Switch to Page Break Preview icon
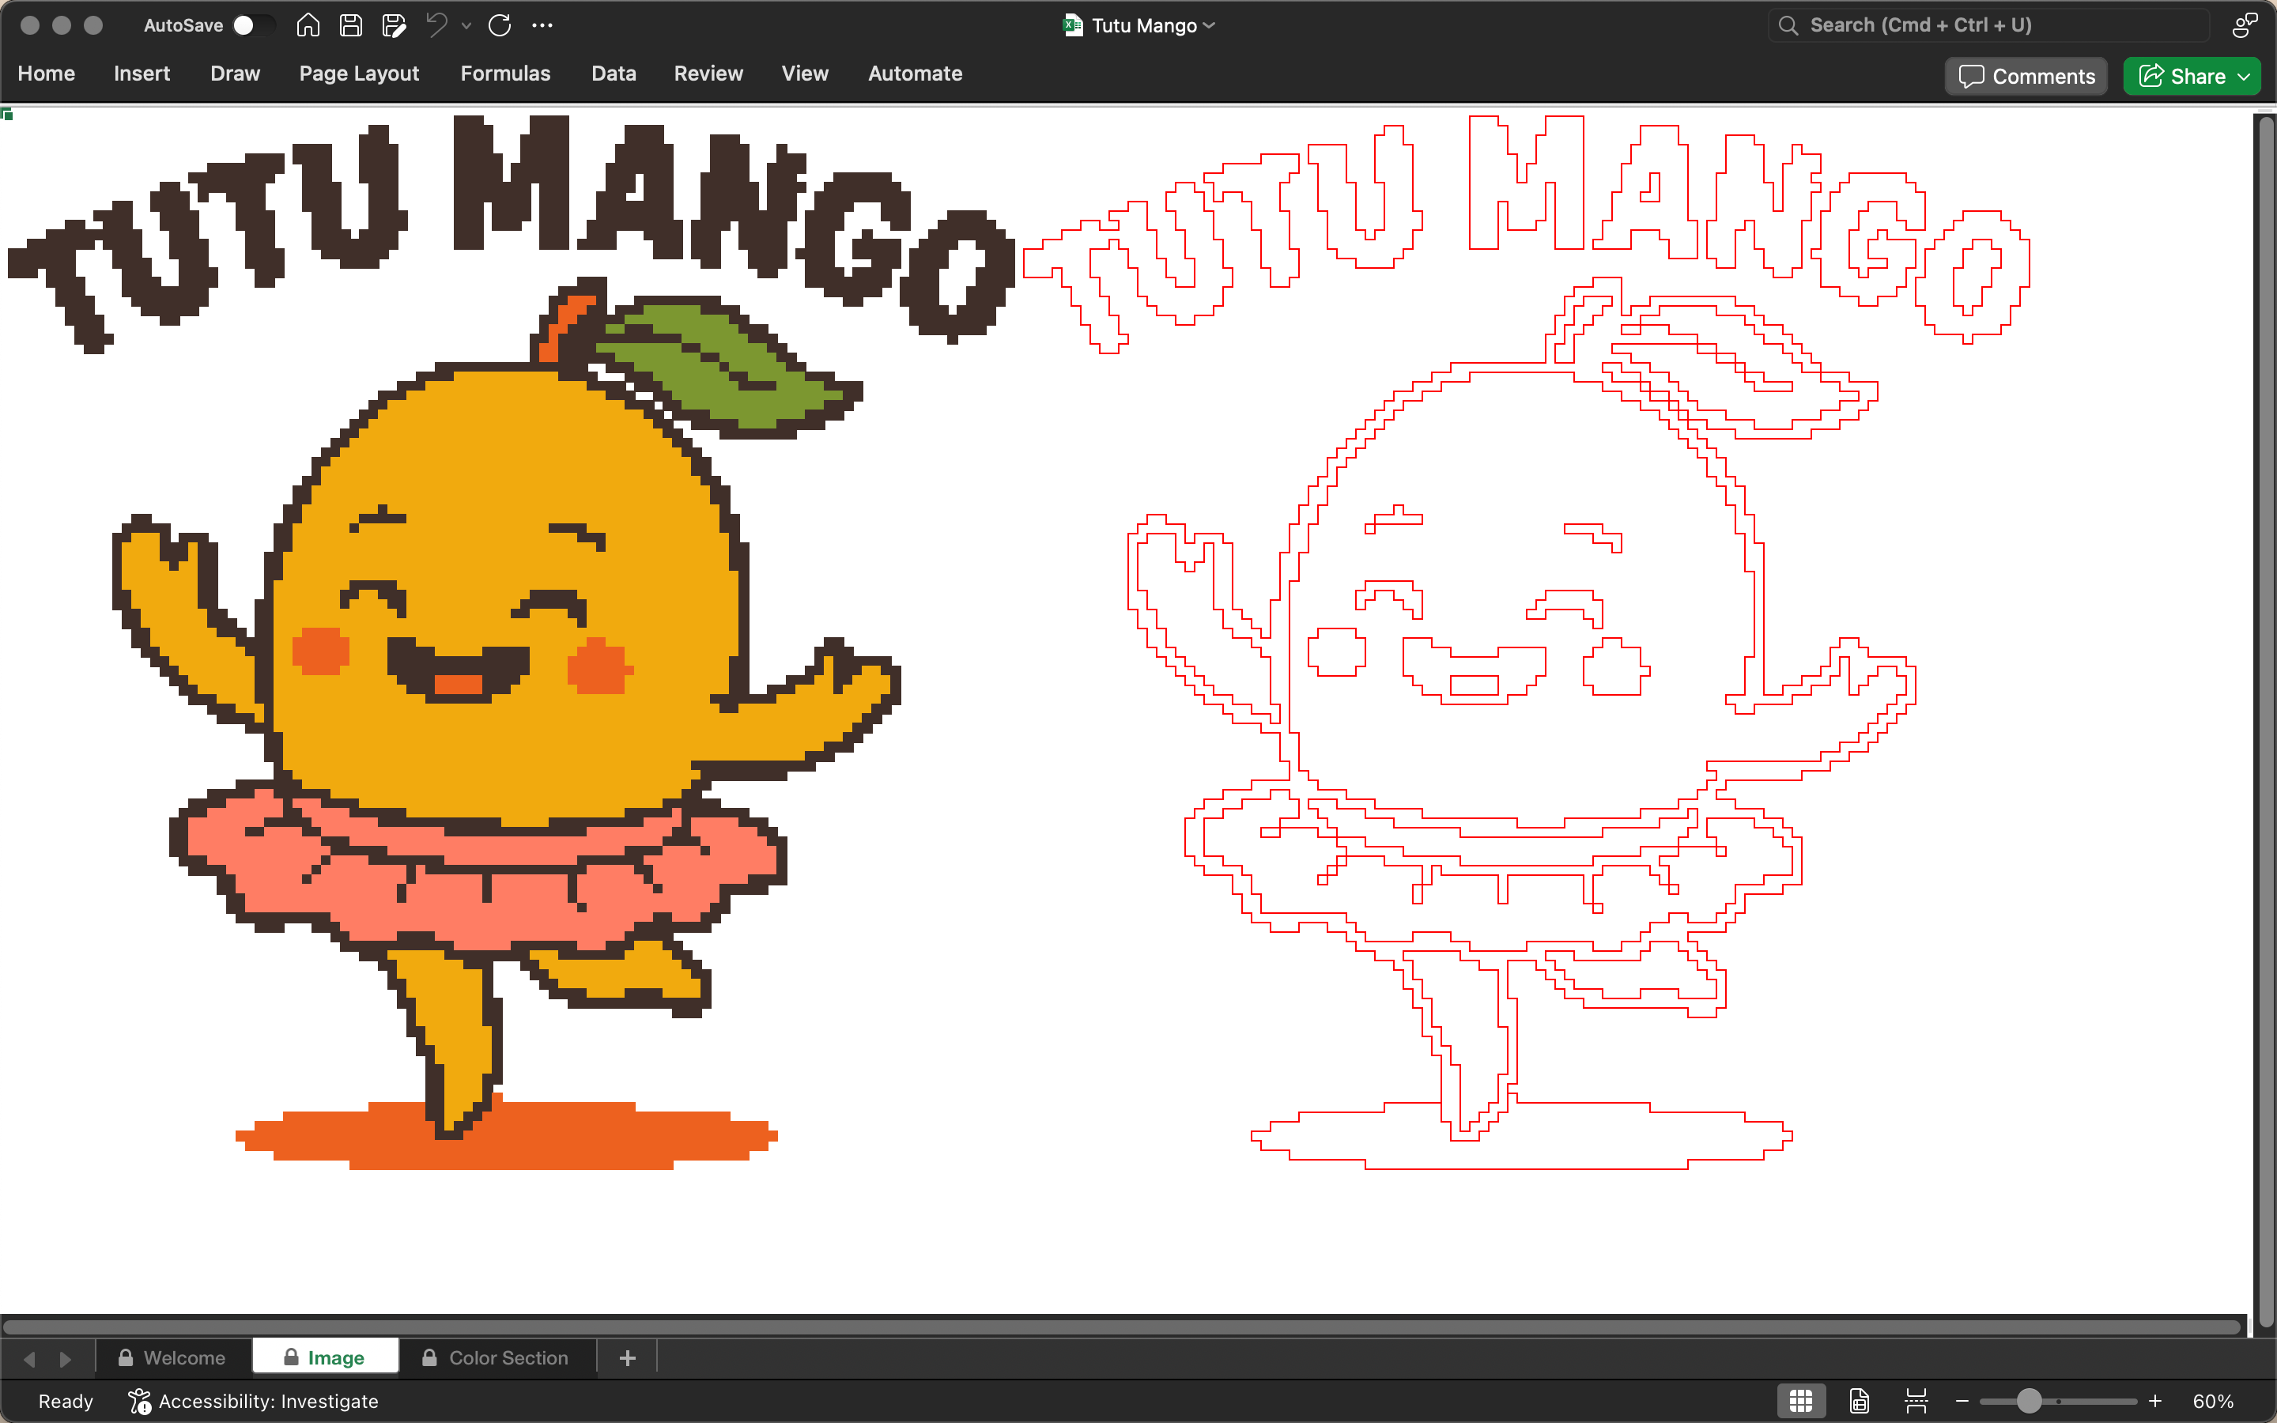 (1916, 1400)
